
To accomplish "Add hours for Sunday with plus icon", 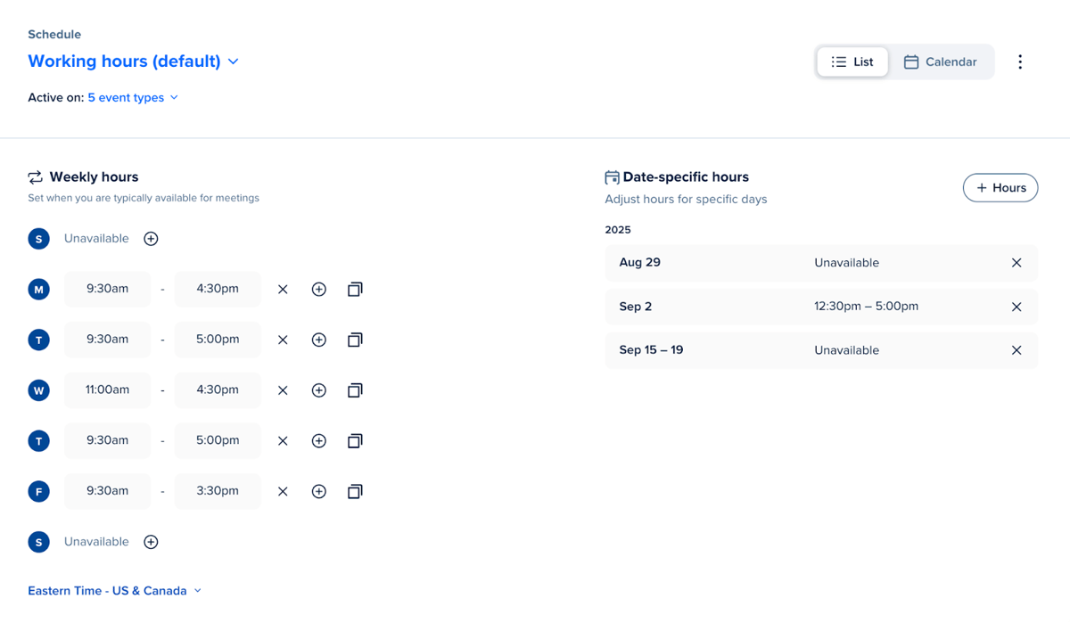I will (x=151, y=239).
